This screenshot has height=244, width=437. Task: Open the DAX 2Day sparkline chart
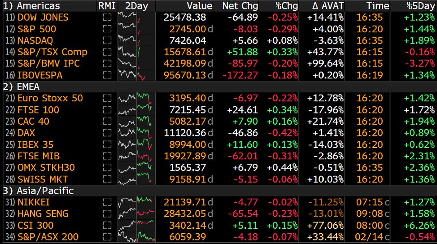point(136,133)
